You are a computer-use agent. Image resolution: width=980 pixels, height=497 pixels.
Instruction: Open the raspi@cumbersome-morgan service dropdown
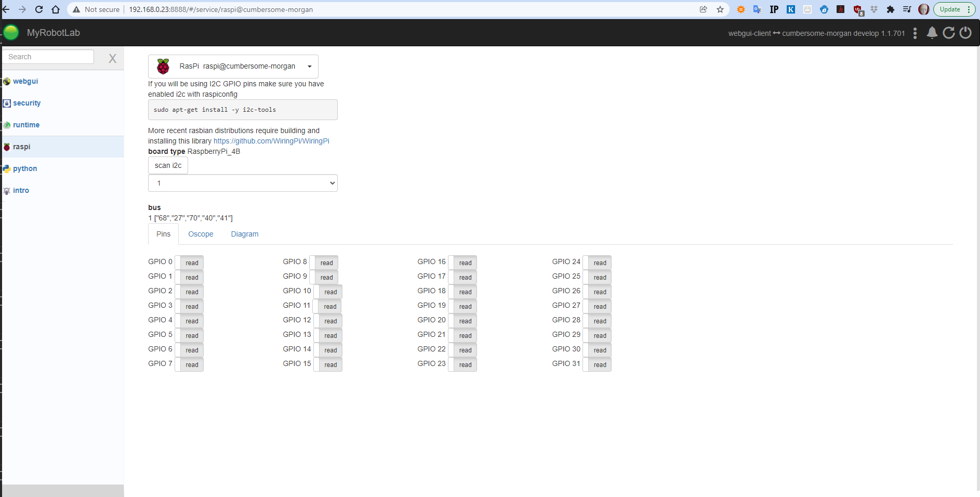click(309, 66)
